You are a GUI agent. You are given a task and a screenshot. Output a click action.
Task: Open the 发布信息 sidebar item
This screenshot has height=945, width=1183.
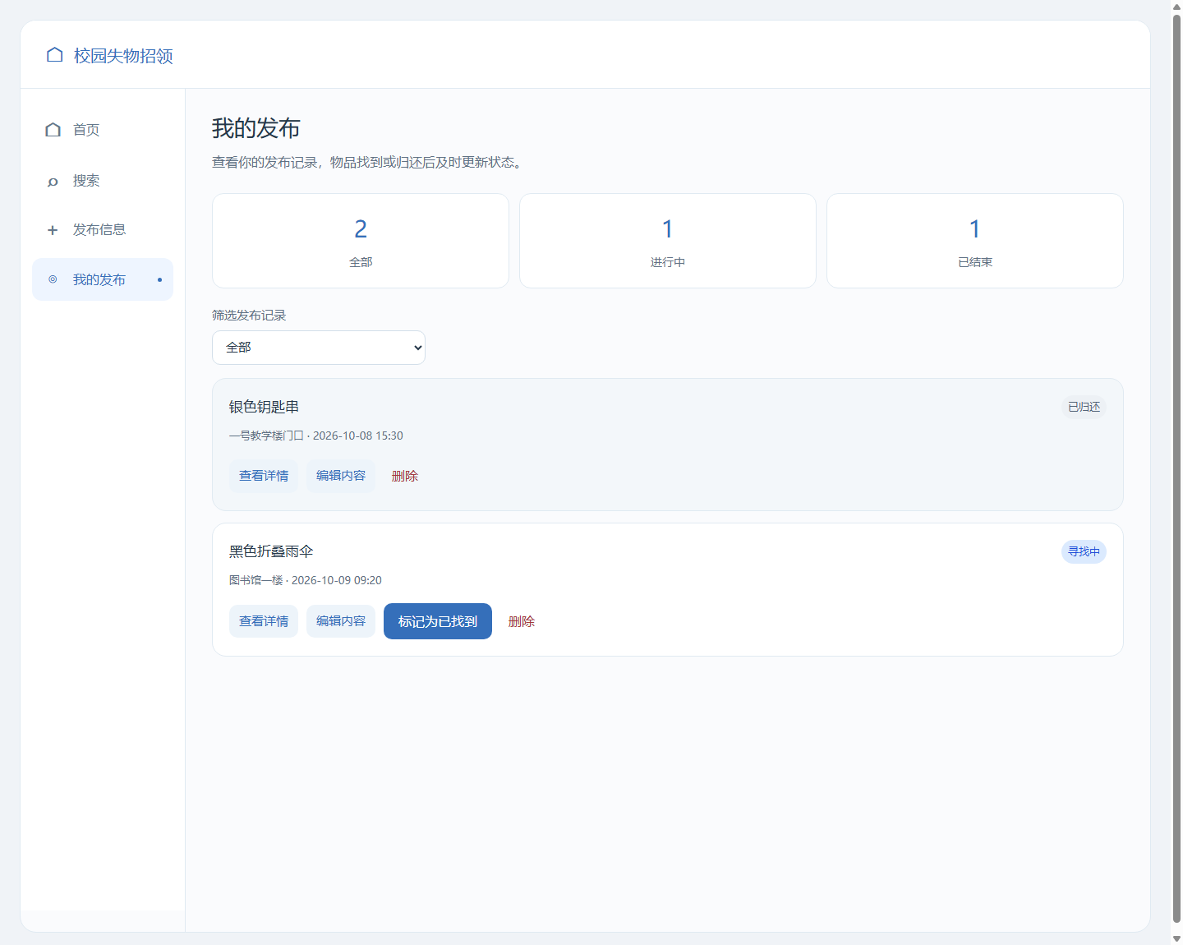pos(103,230)
